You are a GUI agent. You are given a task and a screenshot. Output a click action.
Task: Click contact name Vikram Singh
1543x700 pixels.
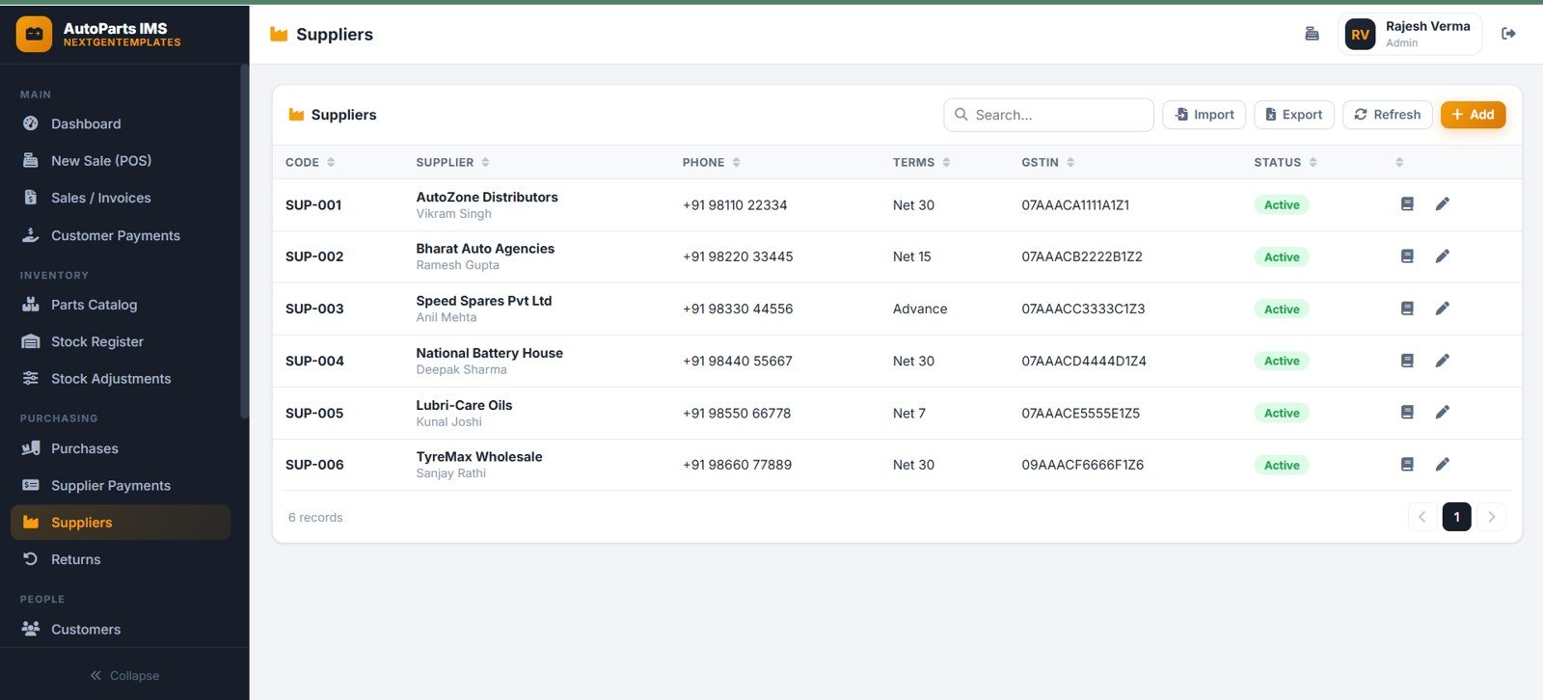[454, 214]
